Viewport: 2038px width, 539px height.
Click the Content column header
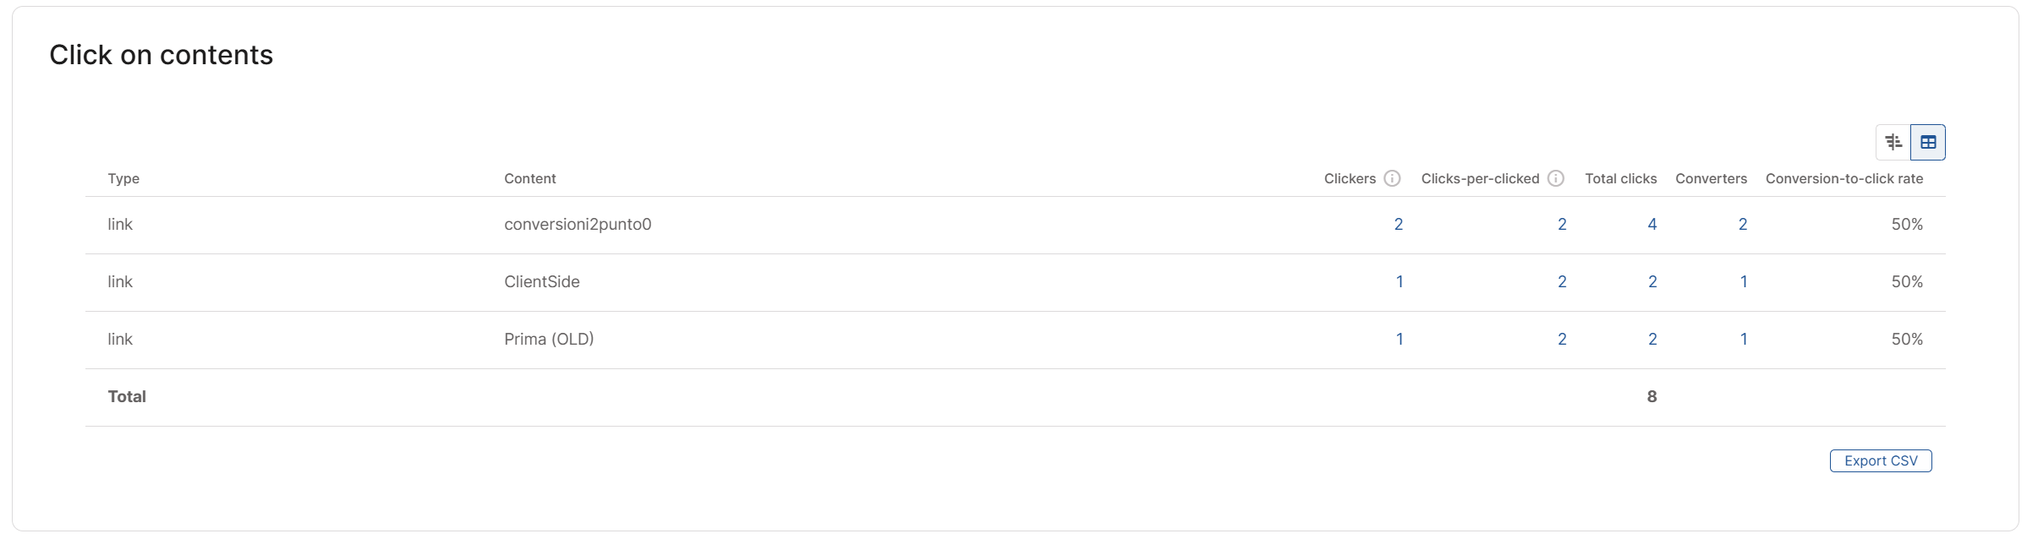[x=529, y=178]
